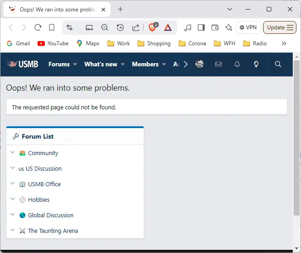Toggle the browser sidebar panel
Viewport: 301px width, 253px height.
[x=201, y=27]
